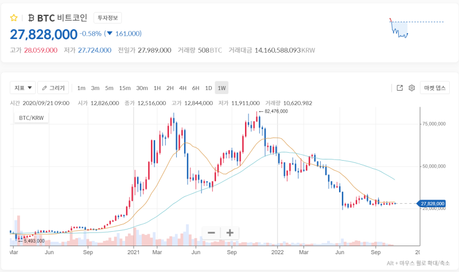This screenshot has width=459, height=272.
Task: Zoom in chart with plus button
Action: pos(230,233)
